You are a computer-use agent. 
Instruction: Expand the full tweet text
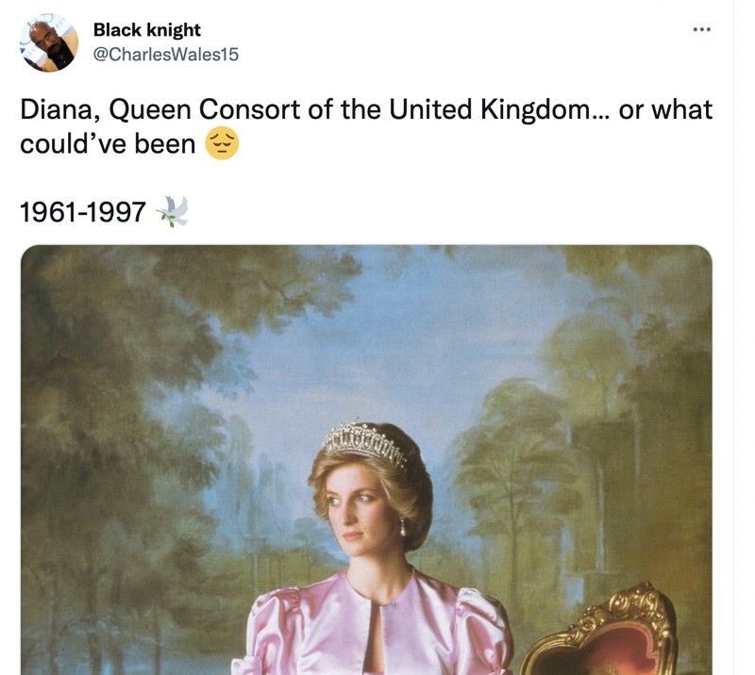pos(366,127)
